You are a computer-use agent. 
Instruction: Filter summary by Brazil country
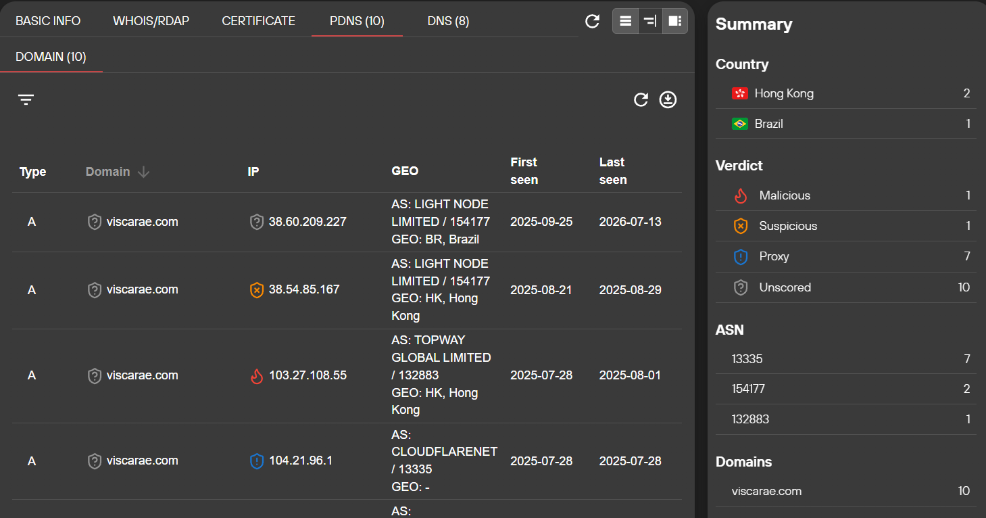point(846,124)
